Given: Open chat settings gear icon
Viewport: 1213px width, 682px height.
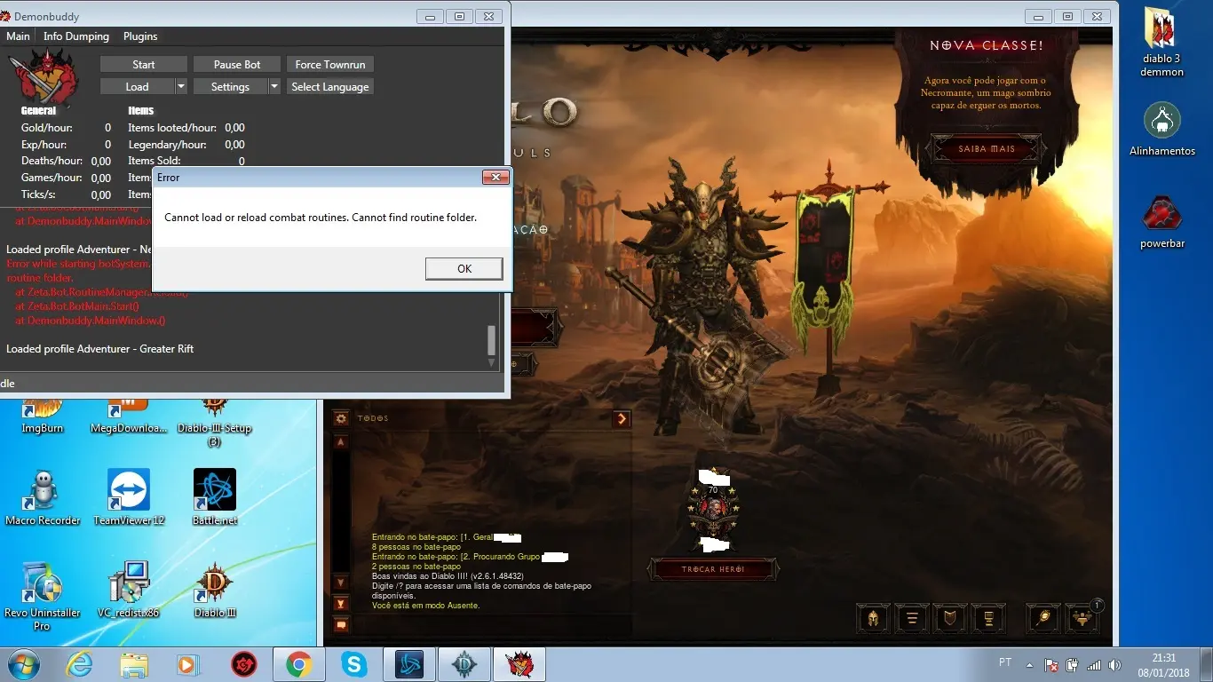Looking at the screenshot, I should pyautogui.click(x=341, y=418).
